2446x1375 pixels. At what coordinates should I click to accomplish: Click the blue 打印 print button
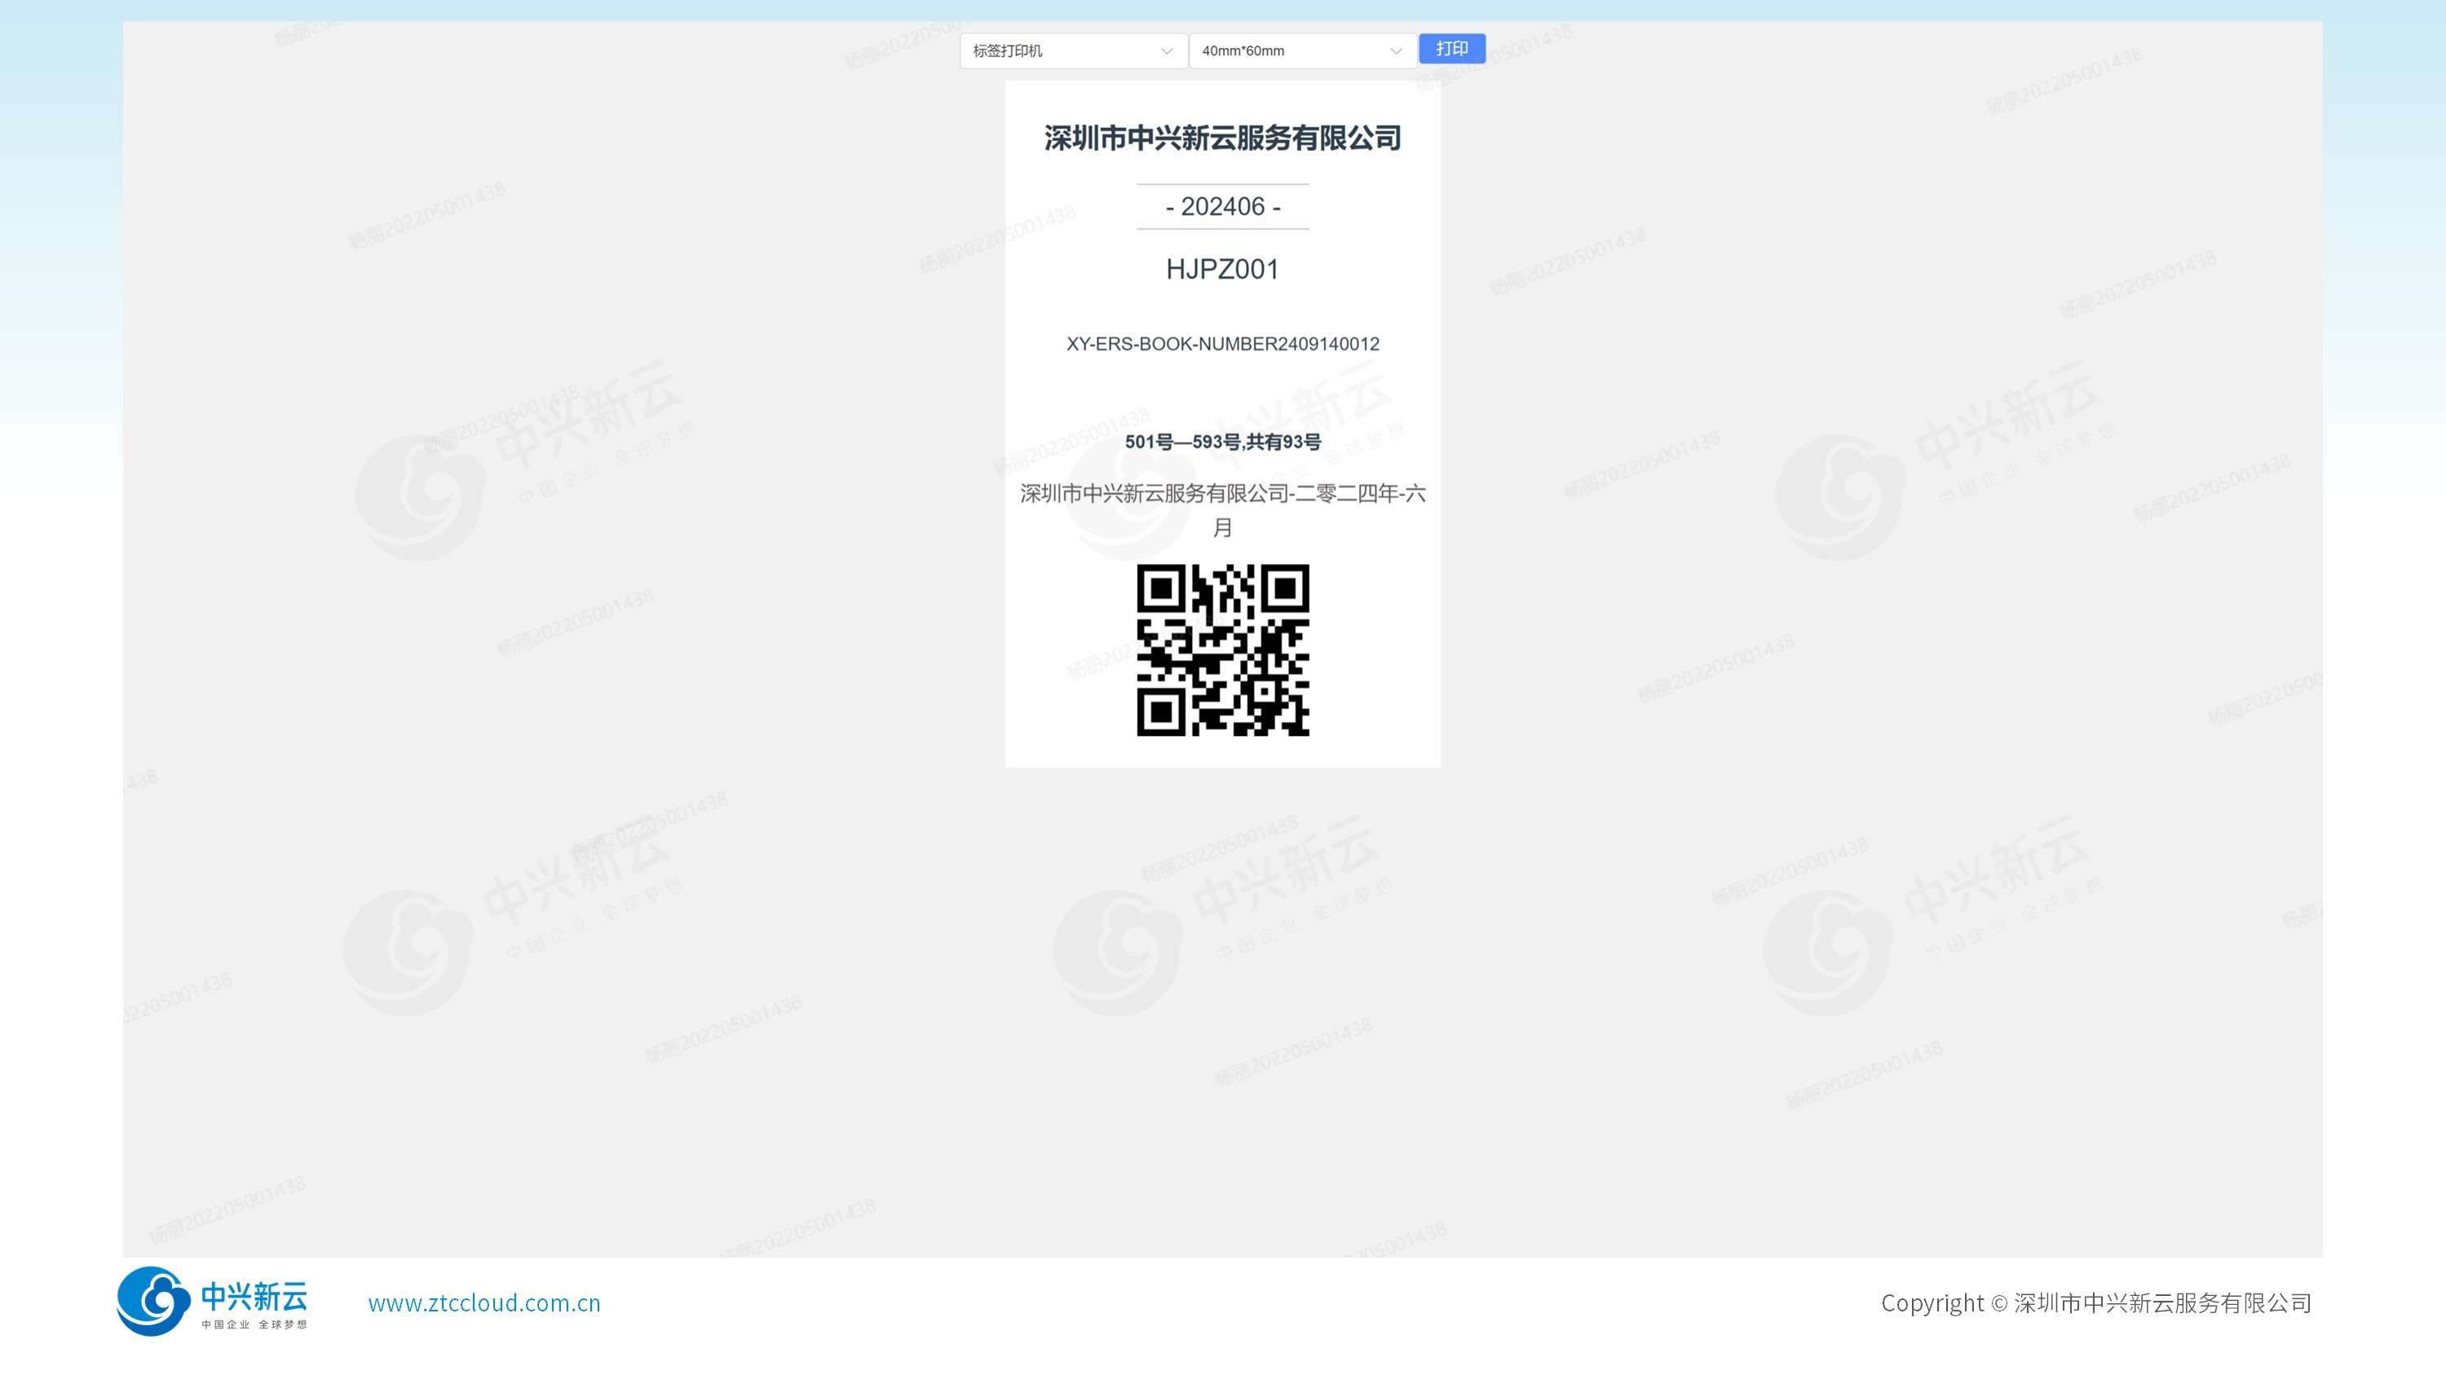click(x=1452, y=50)
